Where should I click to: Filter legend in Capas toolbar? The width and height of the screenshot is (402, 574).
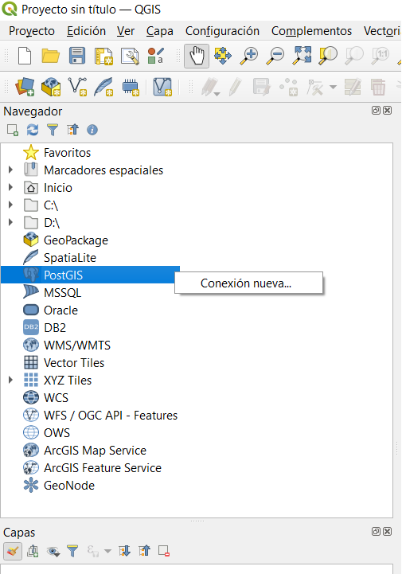72,551
